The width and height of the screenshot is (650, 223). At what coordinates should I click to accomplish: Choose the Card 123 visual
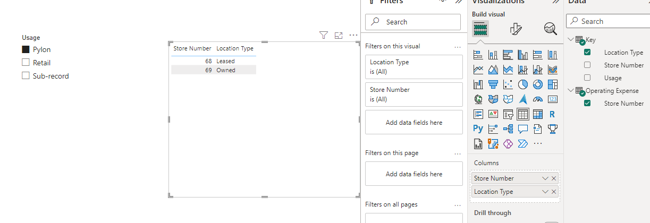pos(552,99)
